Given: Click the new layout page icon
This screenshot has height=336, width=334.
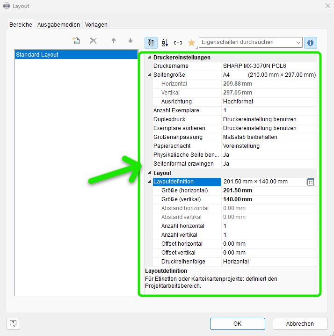Looking at the screenshot, I should tap(76, 41).
